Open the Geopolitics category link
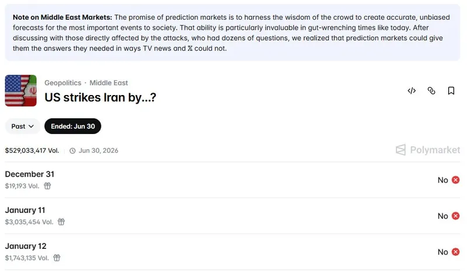Image resolution: width=467 pixels, height=271 pixels. (x=62, y=83)
